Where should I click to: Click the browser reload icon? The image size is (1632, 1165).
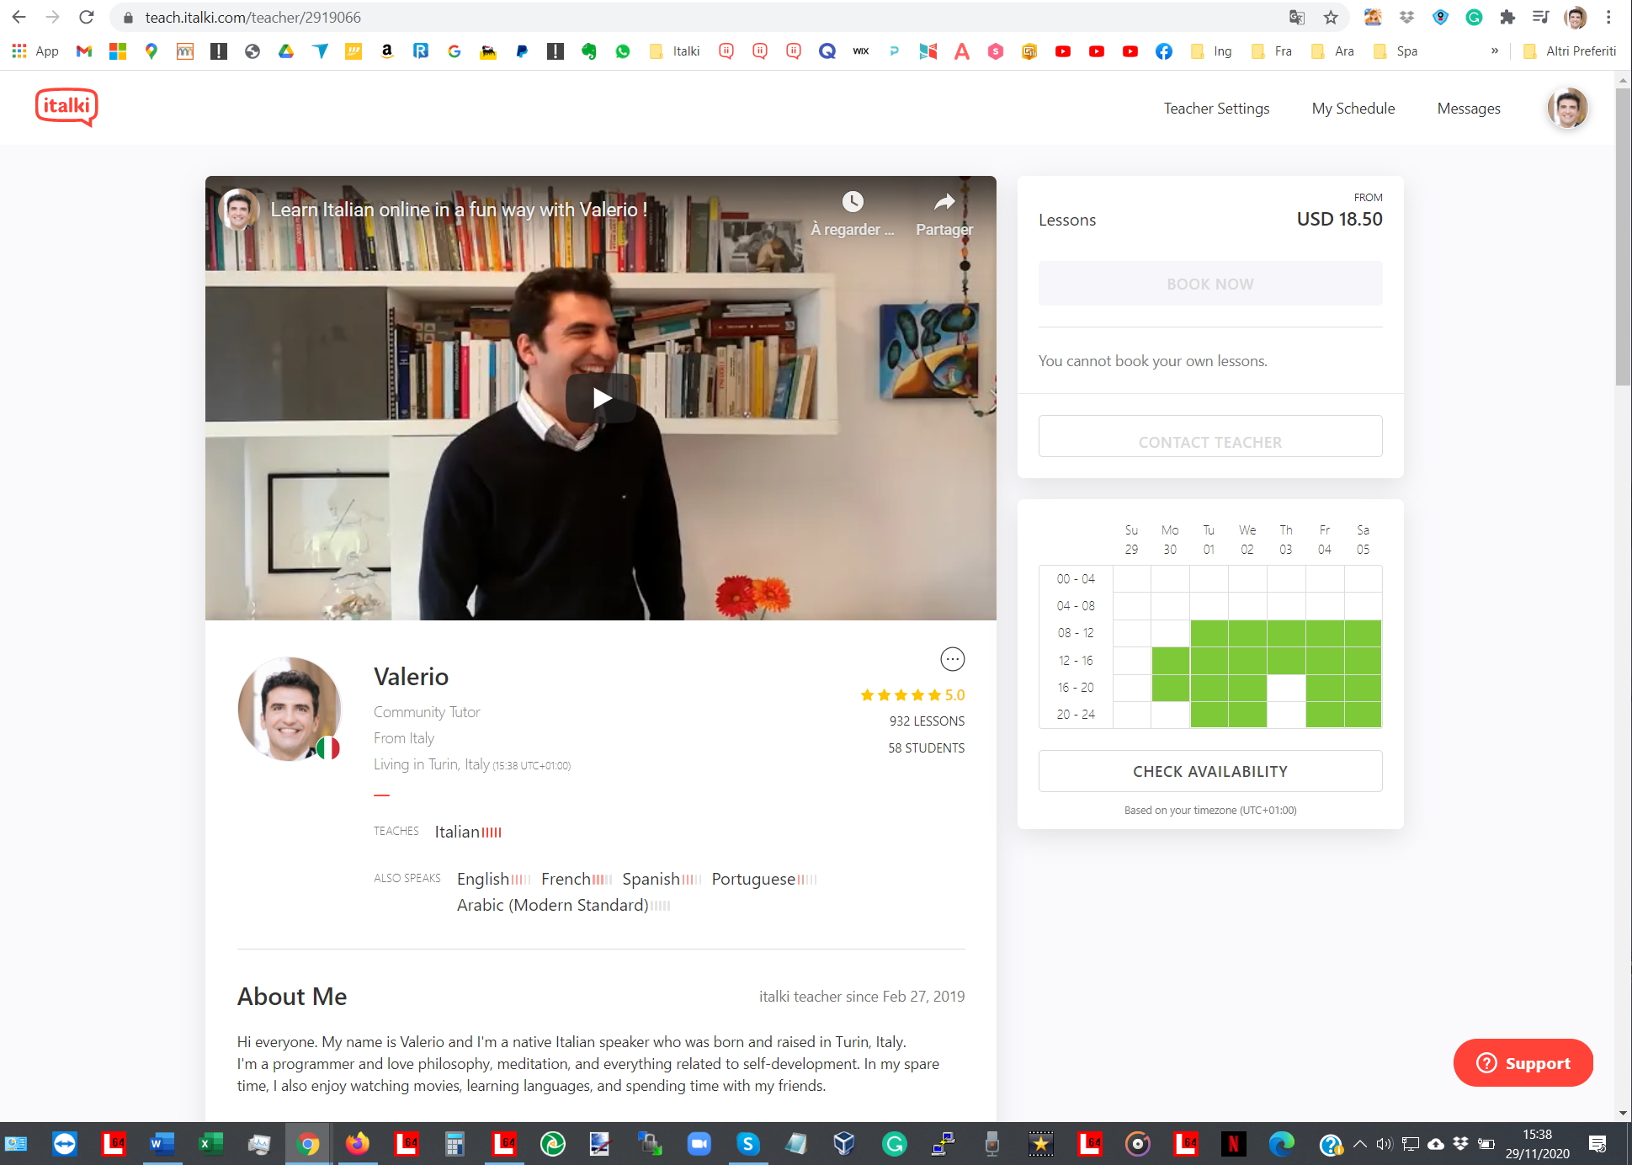[86, 18]
